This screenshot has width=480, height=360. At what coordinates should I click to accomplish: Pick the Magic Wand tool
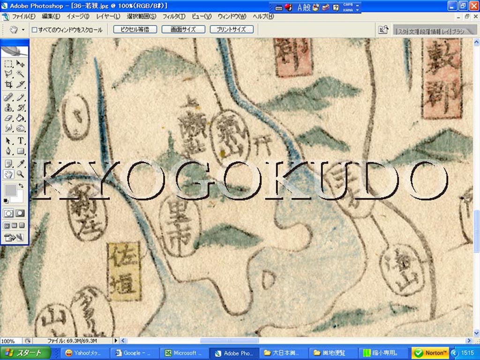[x=20, y=74]
